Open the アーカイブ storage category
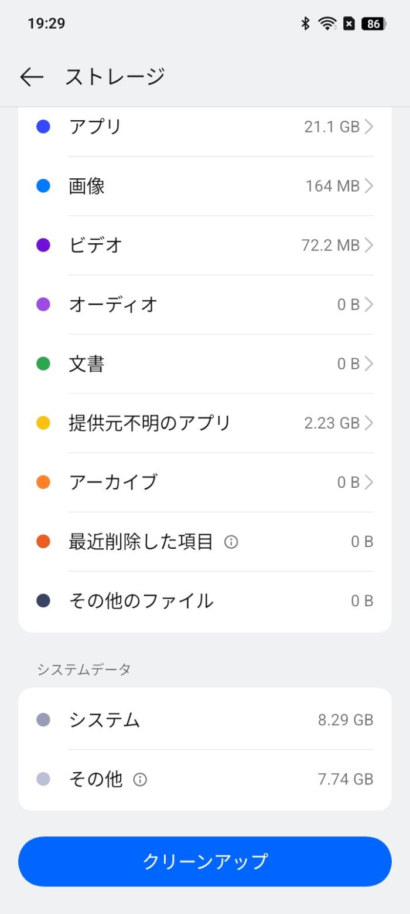 pyautogui.click(x=205, y=482)
